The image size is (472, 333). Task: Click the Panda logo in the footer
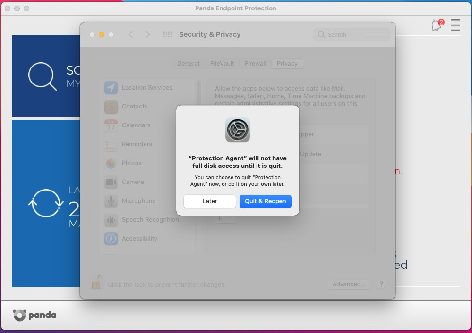tap(34, 315)
